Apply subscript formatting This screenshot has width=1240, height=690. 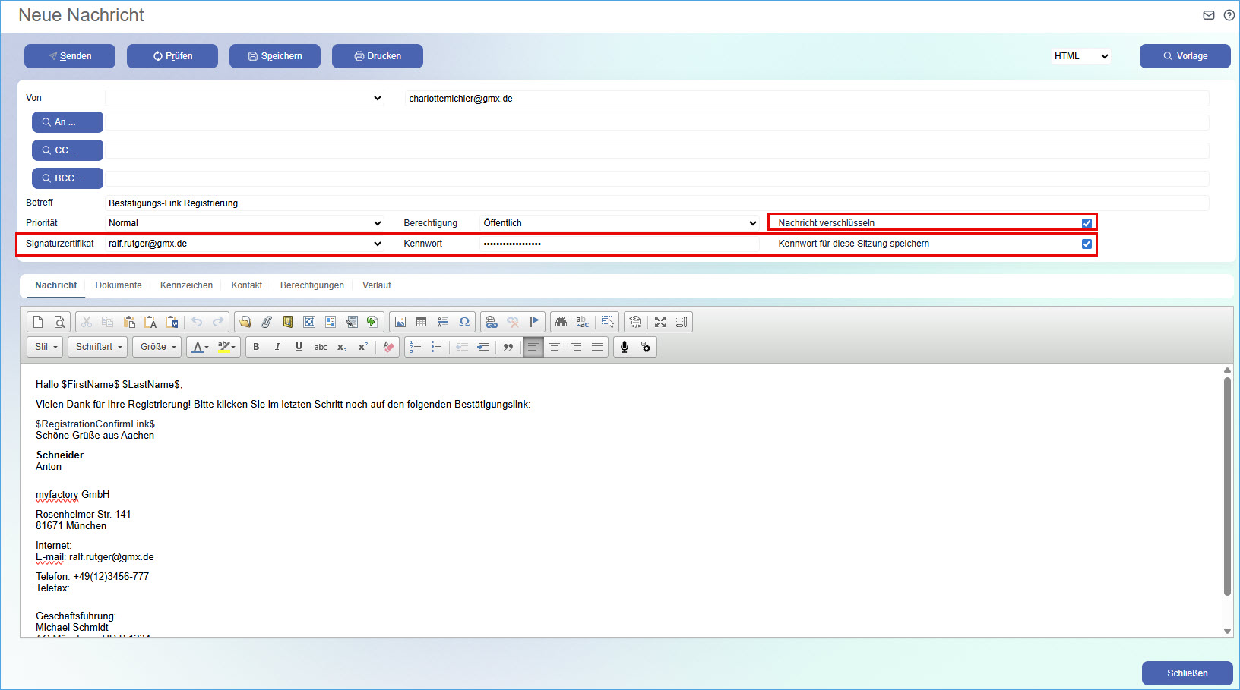click(342, 347)
